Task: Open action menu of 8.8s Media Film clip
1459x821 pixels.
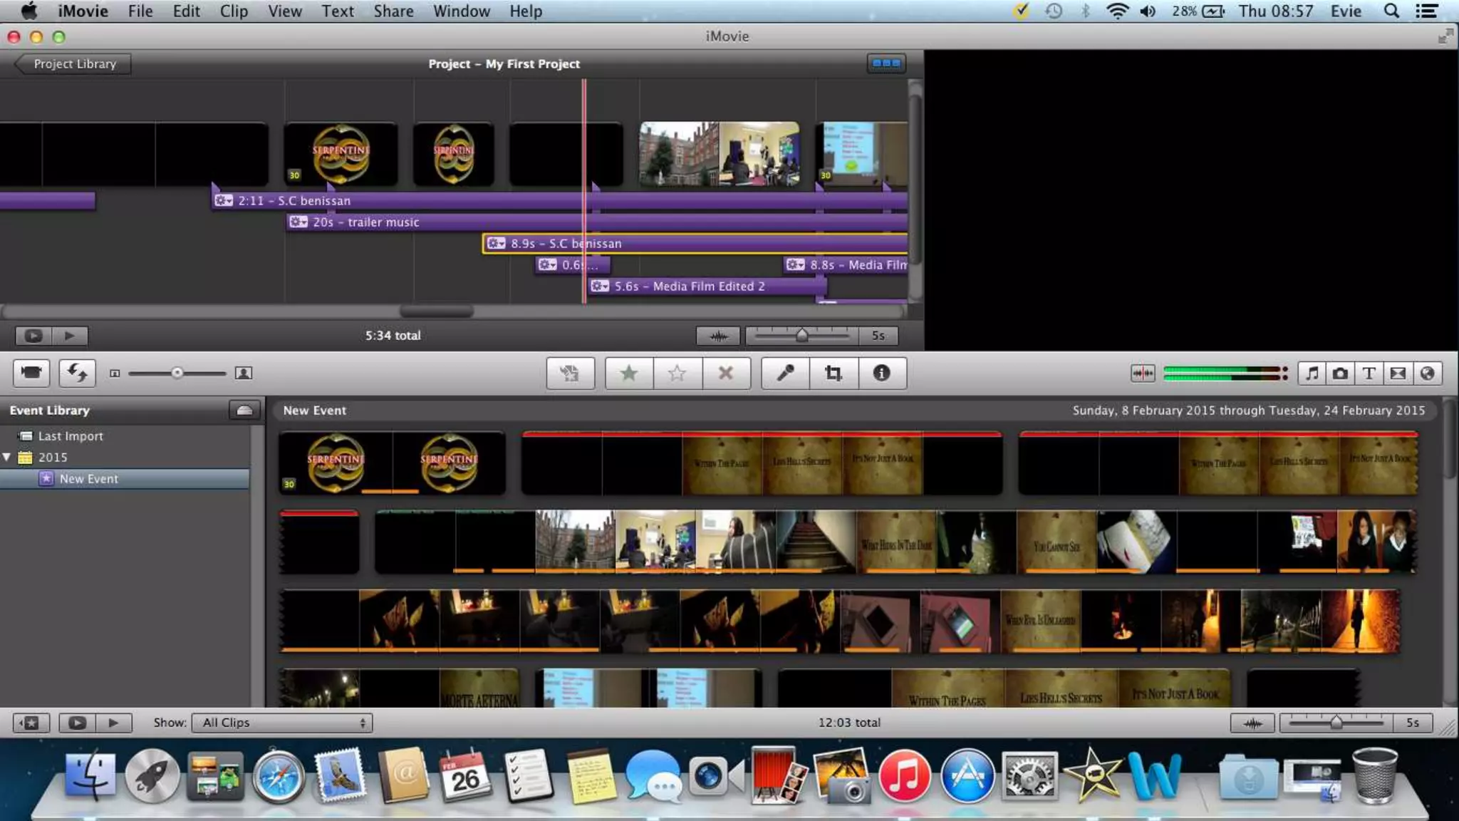Action: (x=795, y=265)
